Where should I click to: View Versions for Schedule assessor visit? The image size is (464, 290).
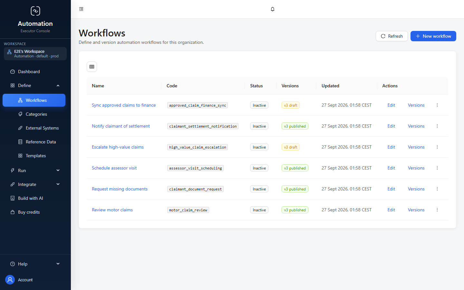(x=416, y=168)
